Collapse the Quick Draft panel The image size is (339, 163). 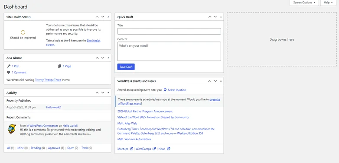coord(221,17)
